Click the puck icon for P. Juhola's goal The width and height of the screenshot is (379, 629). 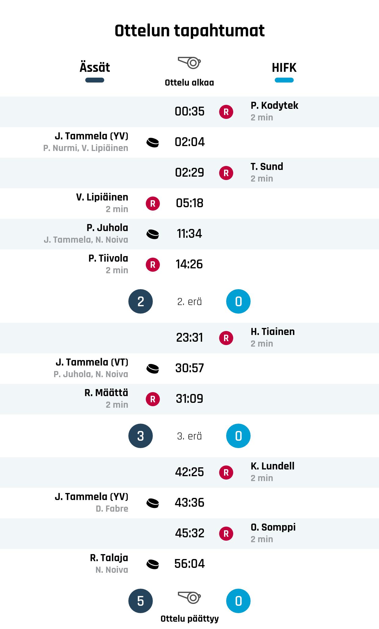click(153, 234)
